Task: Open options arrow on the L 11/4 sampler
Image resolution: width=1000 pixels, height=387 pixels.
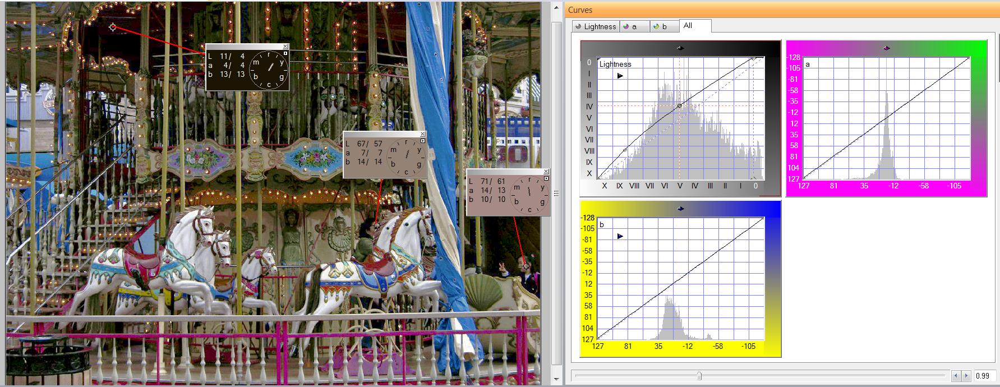Action: (285, 54)
